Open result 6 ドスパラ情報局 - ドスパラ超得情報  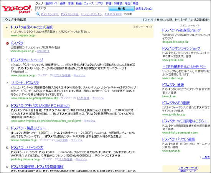click(x=37, y=167)
